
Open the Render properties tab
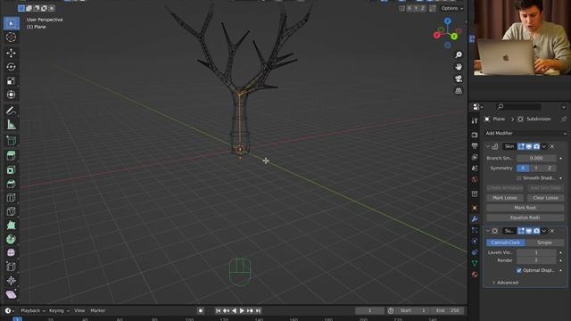tap(475, 135)
